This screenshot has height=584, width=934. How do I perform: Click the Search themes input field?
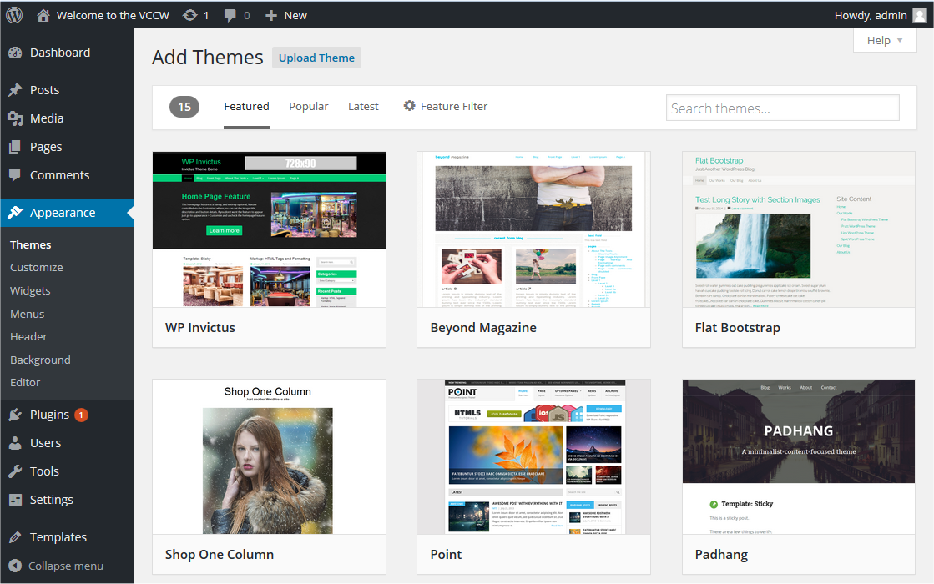(782, 108)
